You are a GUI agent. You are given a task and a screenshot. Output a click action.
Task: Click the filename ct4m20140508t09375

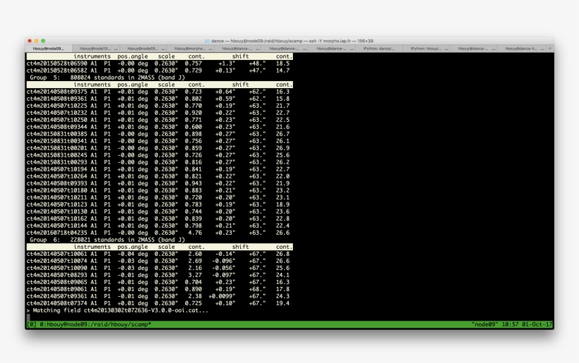(57, 92)
